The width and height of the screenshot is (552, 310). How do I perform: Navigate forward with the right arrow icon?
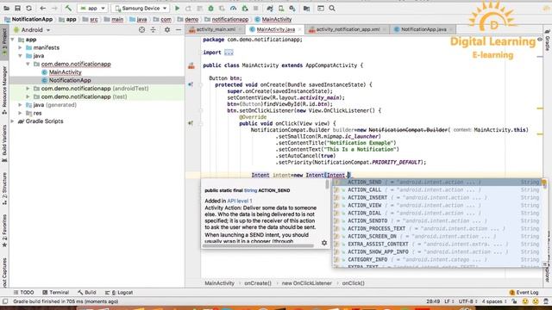(54, 8)
